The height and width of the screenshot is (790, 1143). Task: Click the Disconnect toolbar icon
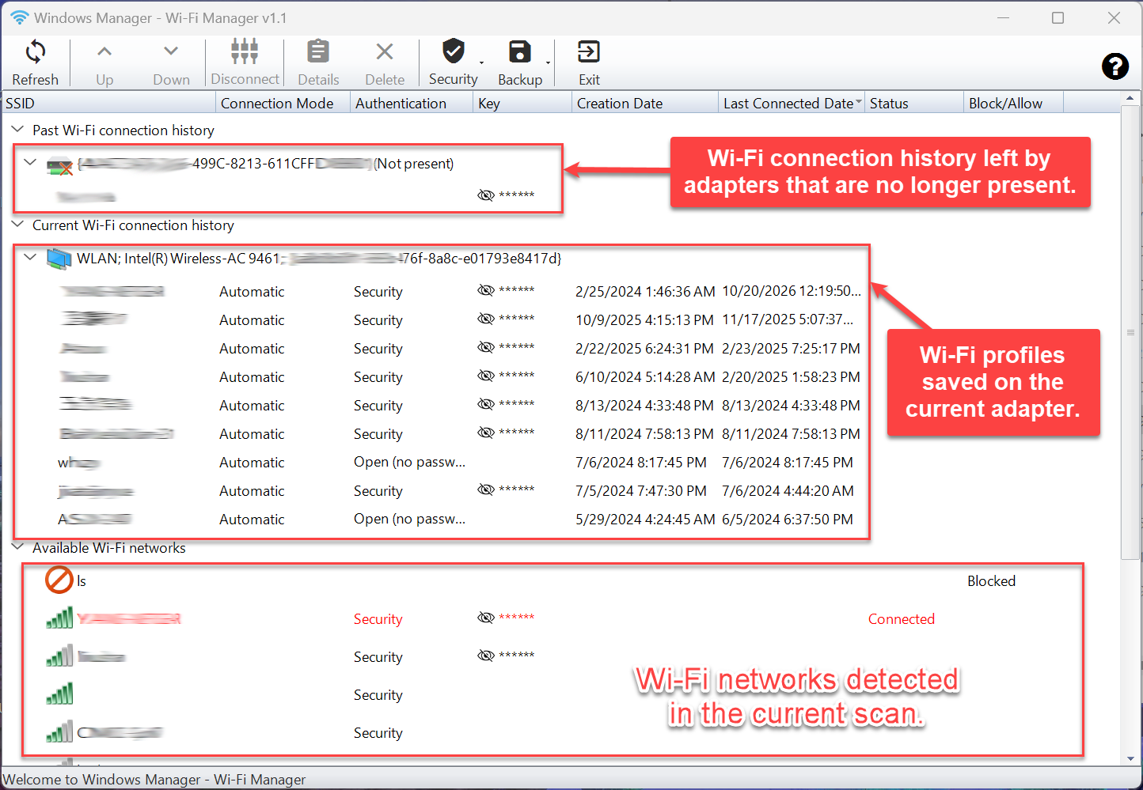coord(245,51)
